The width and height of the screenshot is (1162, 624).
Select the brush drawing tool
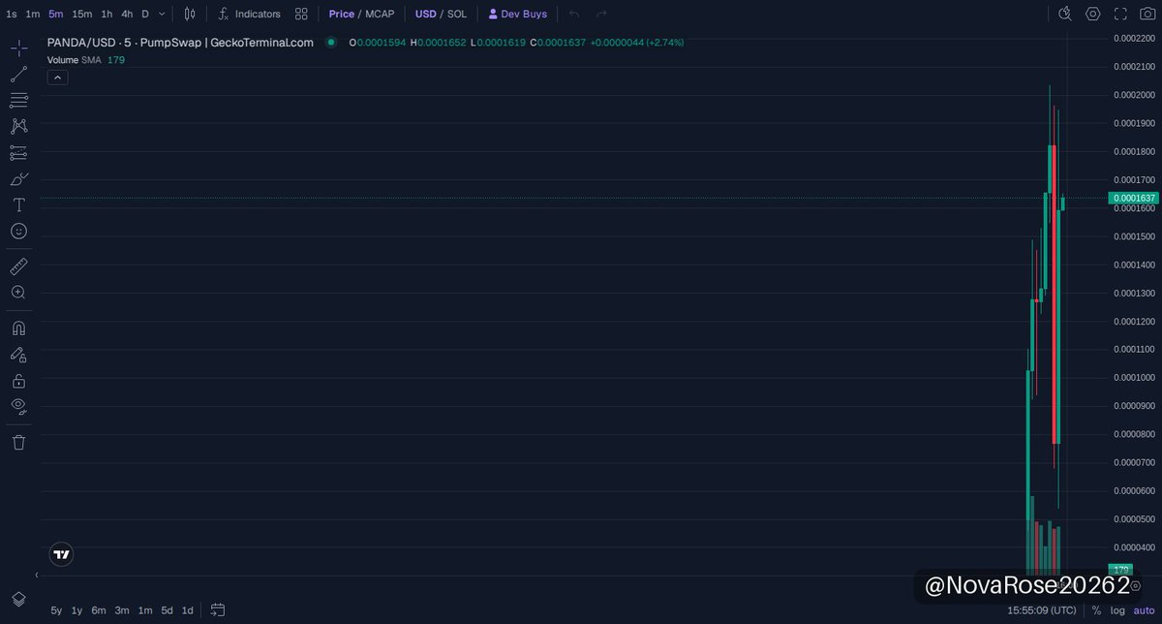[19, 178]
